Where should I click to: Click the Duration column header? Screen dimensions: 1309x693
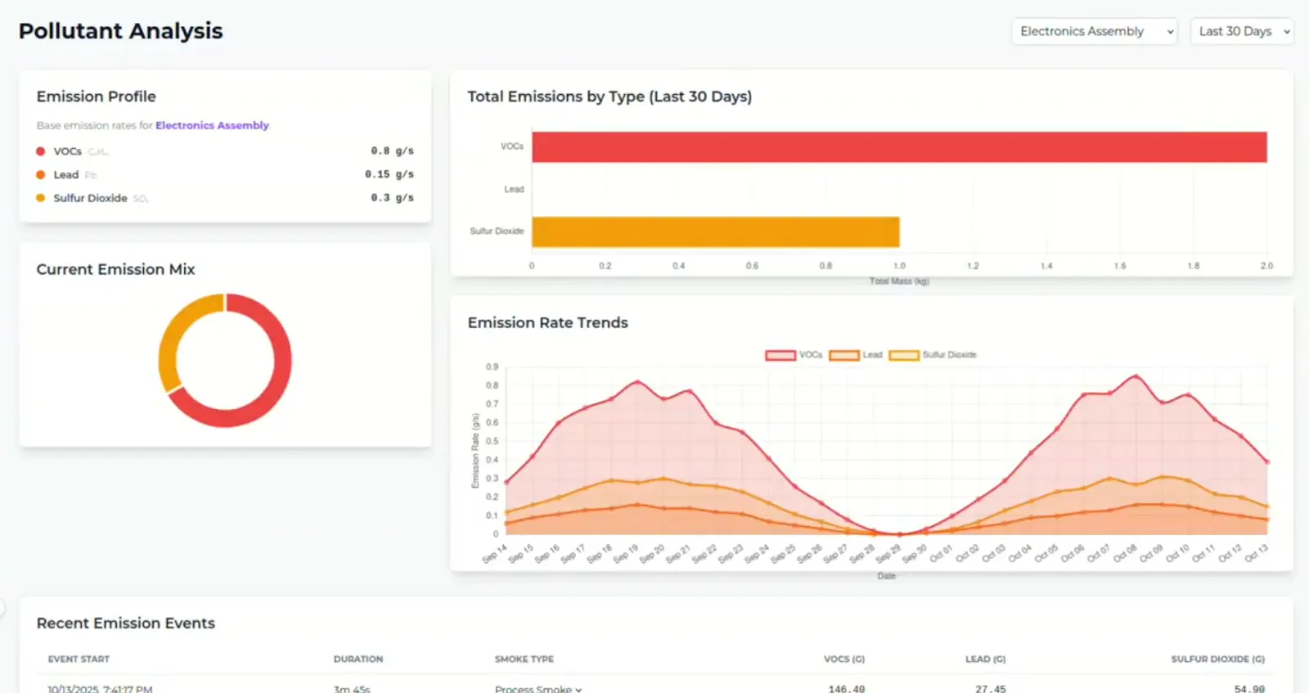pos(358,659)
